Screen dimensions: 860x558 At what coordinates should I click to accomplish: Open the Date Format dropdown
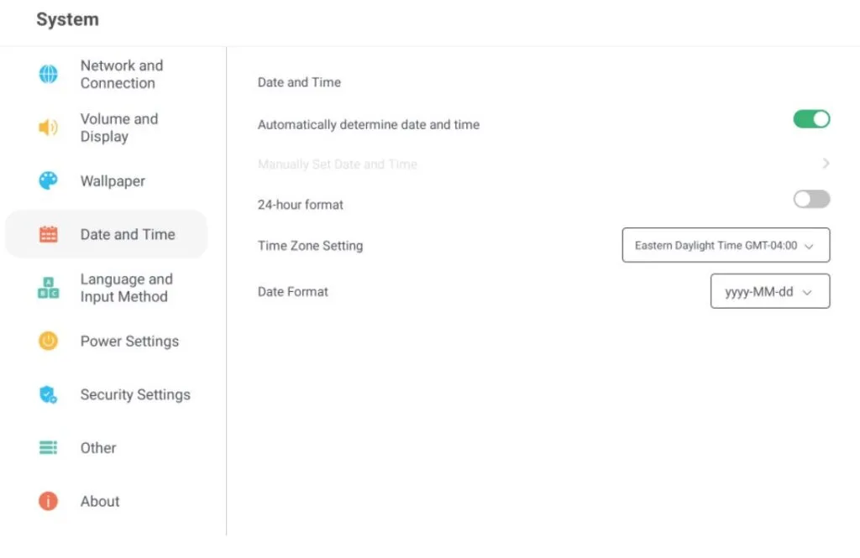(x=770, y=291)
